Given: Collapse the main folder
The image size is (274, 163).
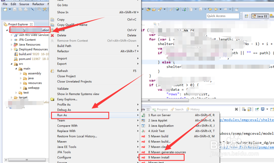Looking at the screenshot, I should pyautogui.click(x=16, y=69).
